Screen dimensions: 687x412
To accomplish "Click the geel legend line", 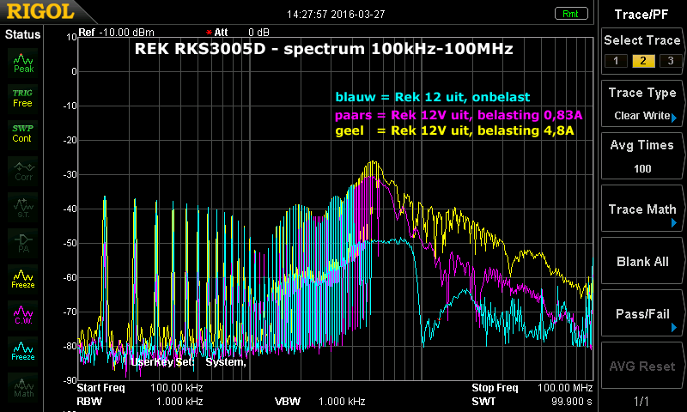I will pos(455,130).
